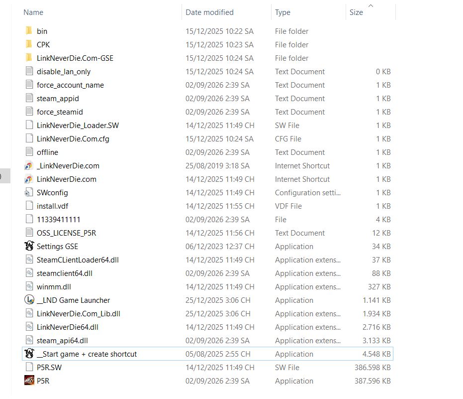Viewport: 463px width, 399px height.
Task: Click the LinkNeverDie.Com-GSE folder icon
Action: 29,58
